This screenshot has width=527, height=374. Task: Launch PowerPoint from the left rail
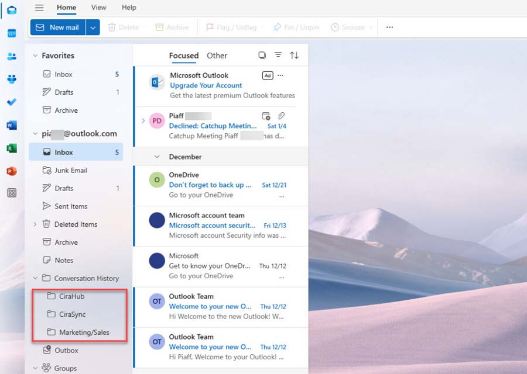(12, 171)
